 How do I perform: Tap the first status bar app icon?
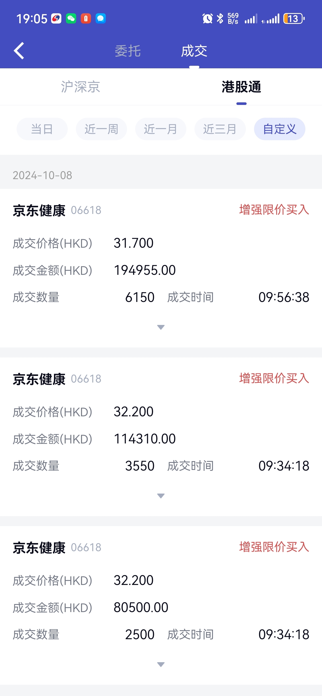pyautogui.click(x=56, y=18)
